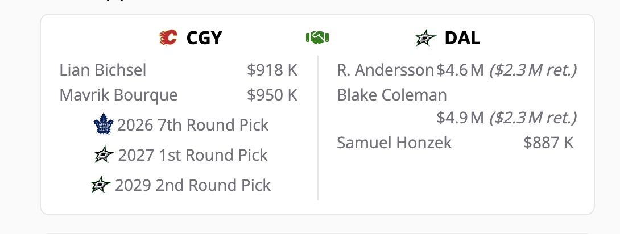
Task: Click Bourque's $950 K cap hit
Action: tap(272, 95)
